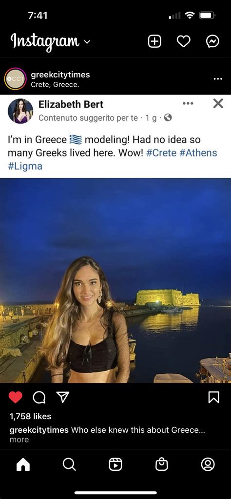The height and width of the screenshot is (499, 231).
Task: Save post with bookmark icon
Action: click(x=213, y=397)
